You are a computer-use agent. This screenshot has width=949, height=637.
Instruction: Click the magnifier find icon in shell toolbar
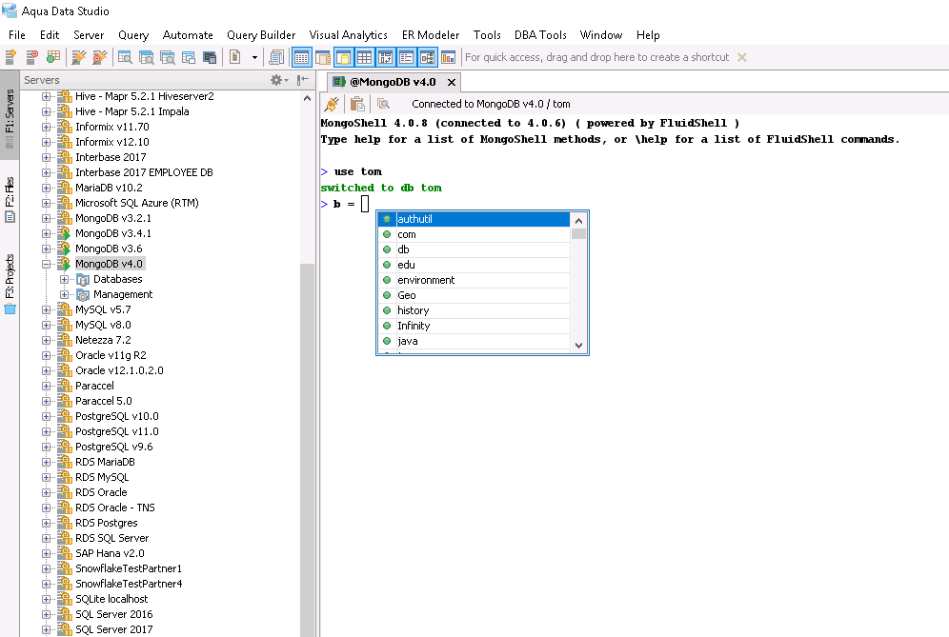tap(383, 105)
